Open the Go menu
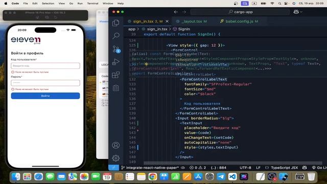 point(71,4)
